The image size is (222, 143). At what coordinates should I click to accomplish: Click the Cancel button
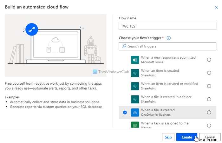(x=210, y=137)
